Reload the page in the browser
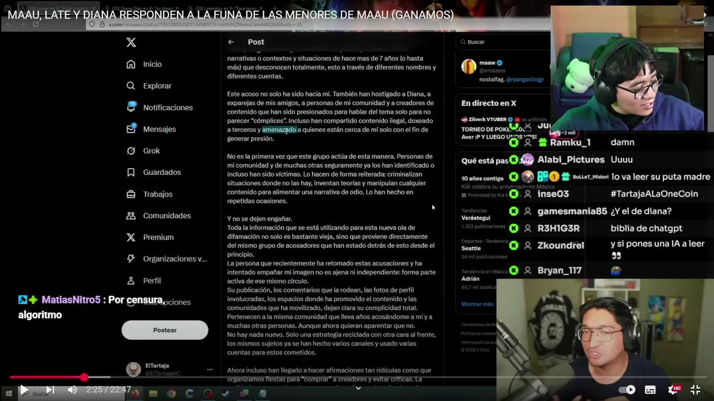 tap(36, 24)
